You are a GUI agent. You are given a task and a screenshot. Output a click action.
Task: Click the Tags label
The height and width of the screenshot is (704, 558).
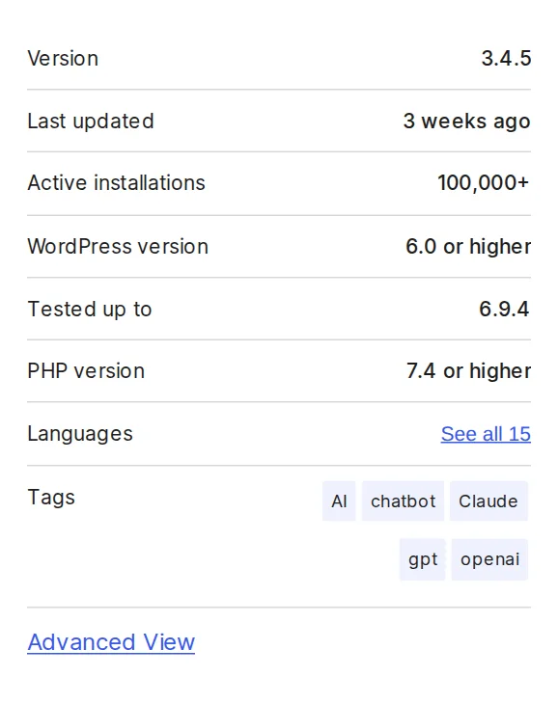51,498
